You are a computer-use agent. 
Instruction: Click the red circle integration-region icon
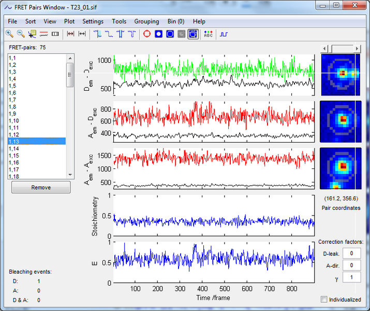146,34
